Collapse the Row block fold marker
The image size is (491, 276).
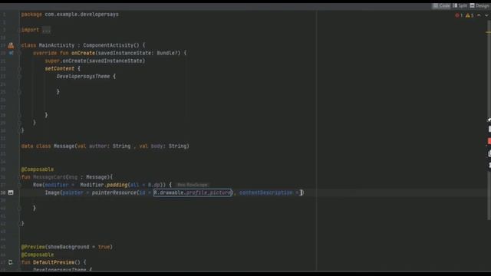pos(19,185)
